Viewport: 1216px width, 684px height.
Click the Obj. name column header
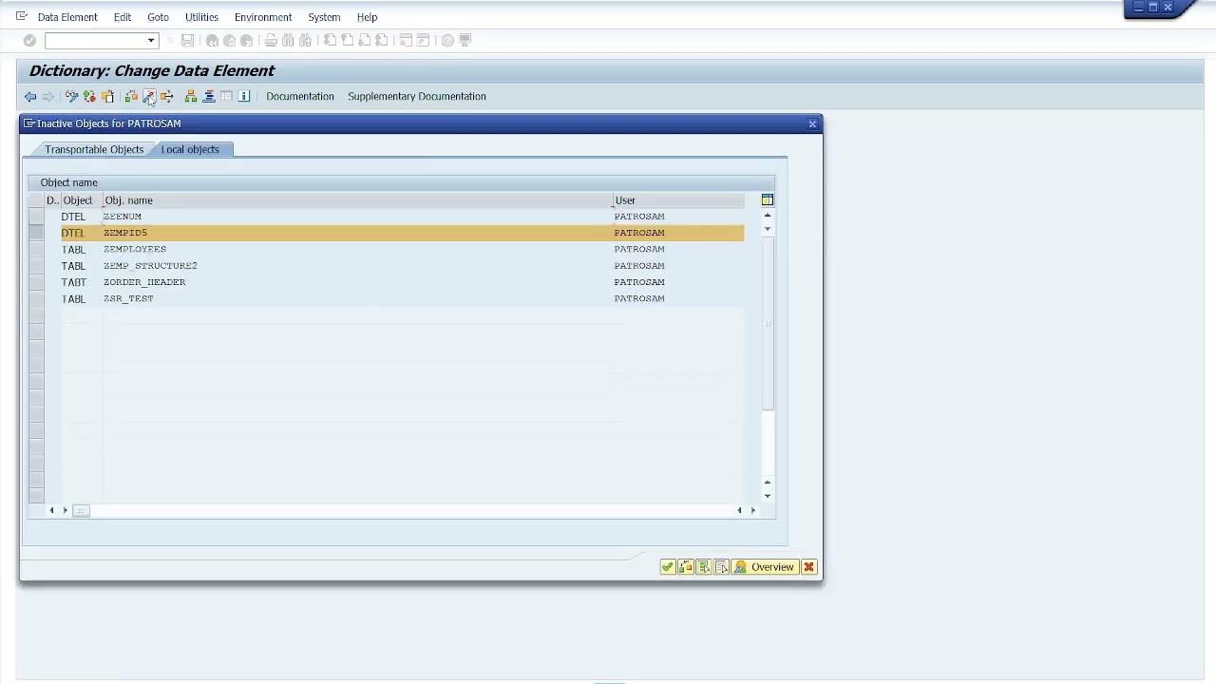click(357, 200)
